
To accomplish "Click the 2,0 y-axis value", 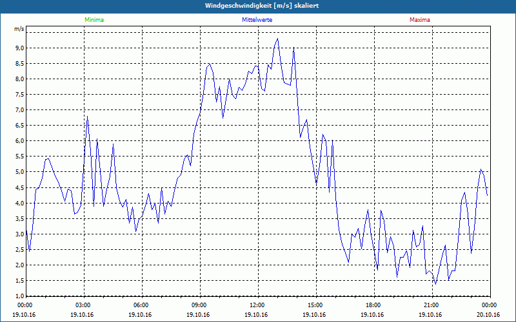I will click(x=20, y=265).
